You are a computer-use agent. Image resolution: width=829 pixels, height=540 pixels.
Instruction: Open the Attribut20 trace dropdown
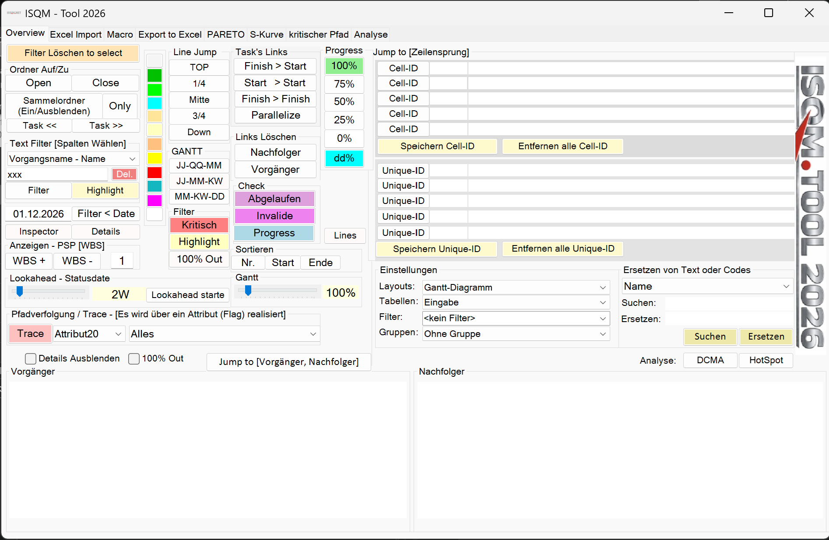pos(89,334)
